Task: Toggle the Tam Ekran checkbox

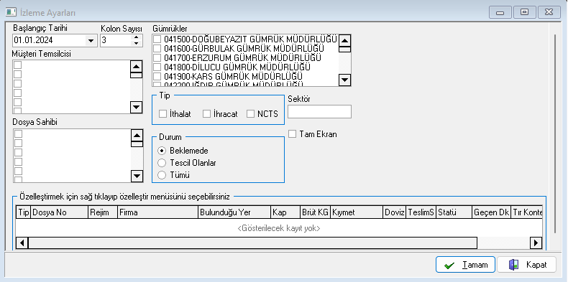Action: coord(293,134)
